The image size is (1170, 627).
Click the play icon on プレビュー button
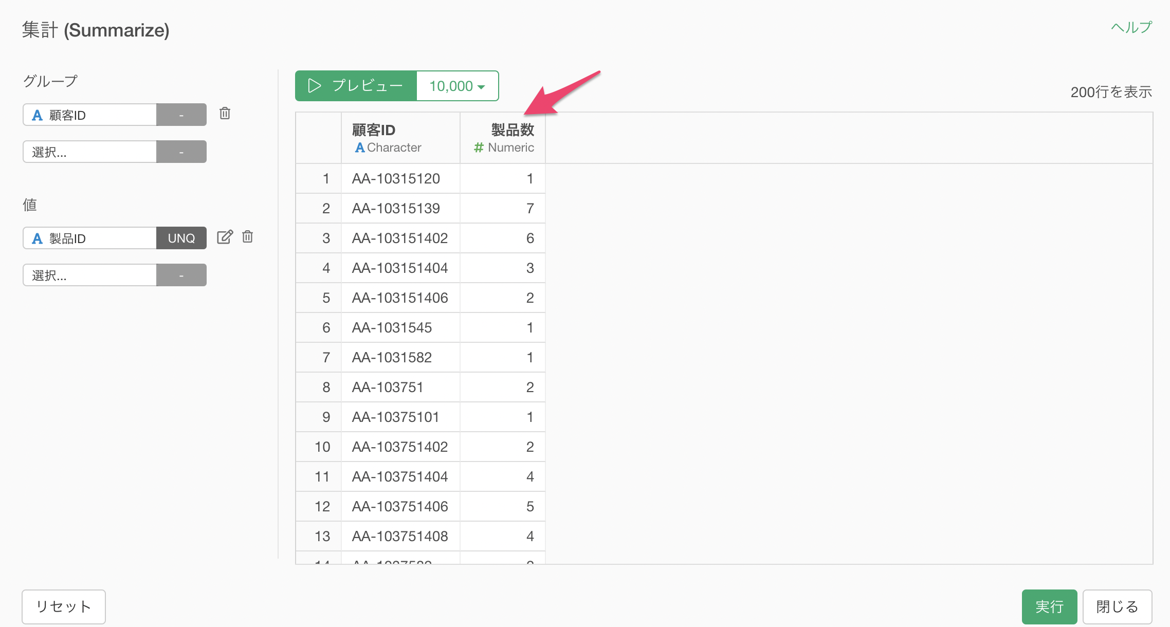[315, 86]
